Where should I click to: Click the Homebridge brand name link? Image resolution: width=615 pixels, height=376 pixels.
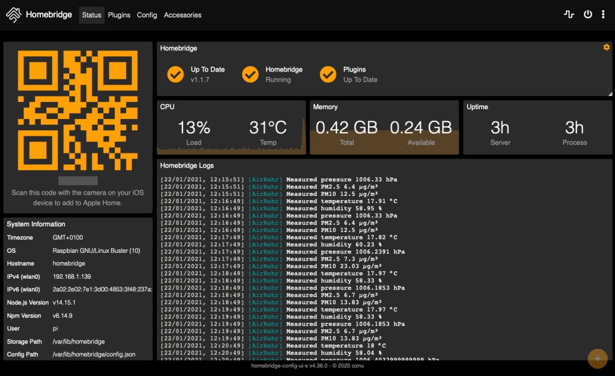[49, 15]
